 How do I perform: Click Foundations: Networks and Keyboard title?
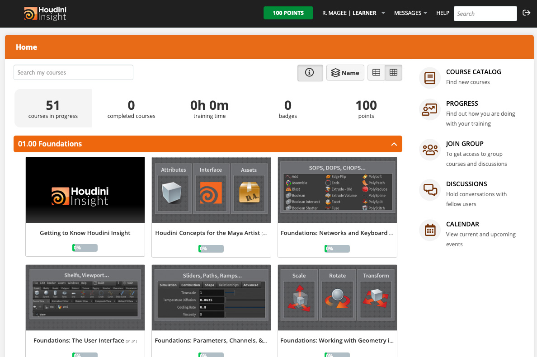pyautogui.click(x=337, y=233)
